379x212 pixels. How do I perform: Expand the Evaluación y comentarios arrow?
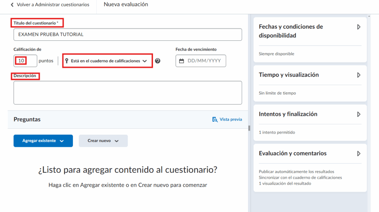[358, 153]
